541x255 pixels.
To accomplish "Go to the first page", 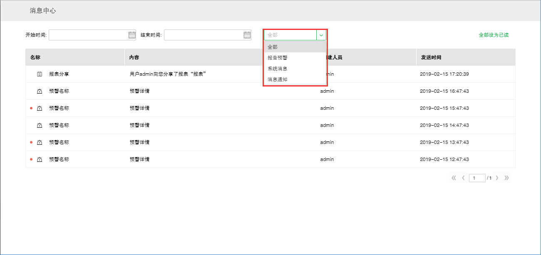I will point(454,178).
